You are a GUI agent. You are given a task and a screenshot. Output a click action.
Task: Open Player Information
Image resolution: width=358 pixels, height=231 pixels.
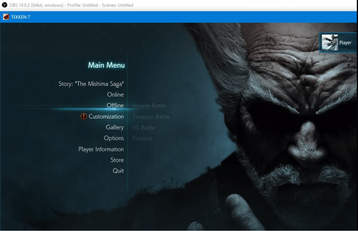(x=101, y=149)
